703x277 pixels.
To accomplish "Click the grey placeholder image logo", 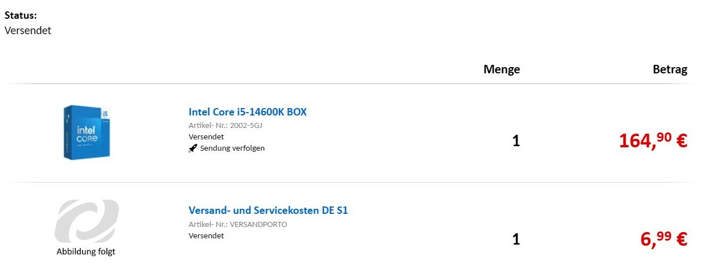I will (x=87, y=221).
